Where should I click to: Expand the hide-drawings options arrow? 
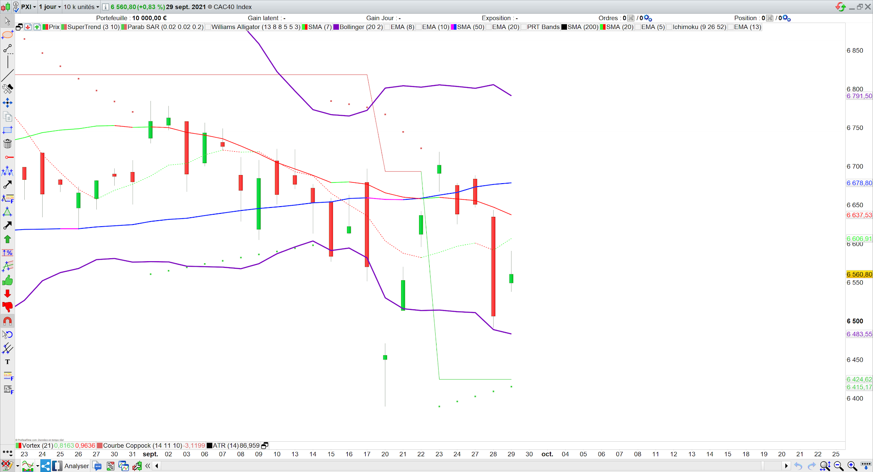point(17,466)
